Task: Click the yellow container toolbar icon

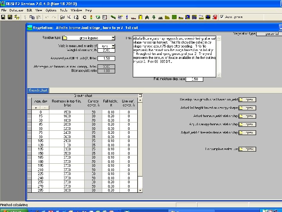Action: tap(140, 17)
